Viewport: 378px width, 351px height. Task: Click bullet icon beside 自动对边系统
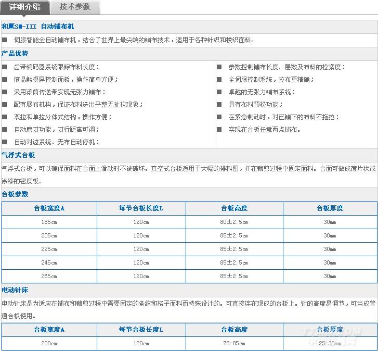(x=5, y=142)
